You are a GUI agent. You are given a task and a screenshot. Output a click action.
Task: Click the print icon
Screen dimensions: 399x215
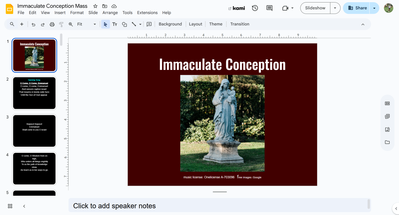pyautogui.click(x=52, y=24)
